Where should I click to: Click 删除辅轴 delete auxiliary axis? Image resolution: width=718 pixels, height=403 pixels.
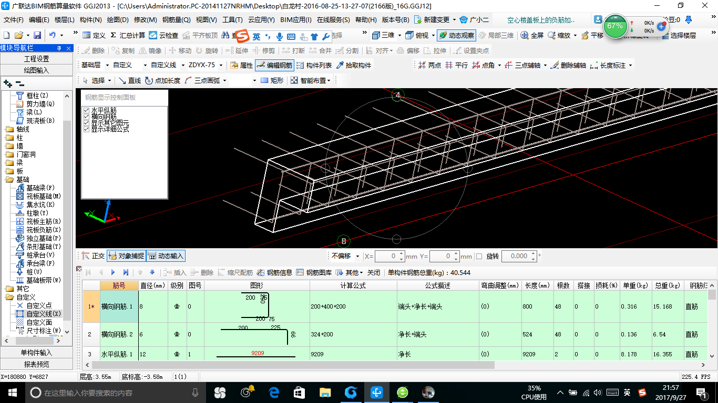568,66
